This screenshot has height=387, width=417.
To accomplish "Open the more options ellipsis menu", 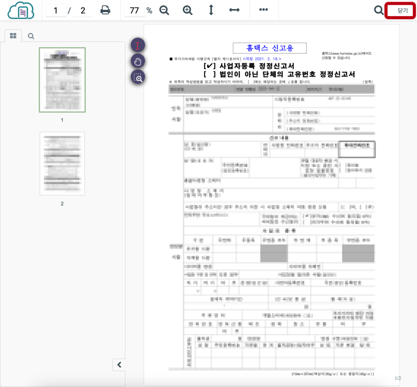I will (263, 10).
